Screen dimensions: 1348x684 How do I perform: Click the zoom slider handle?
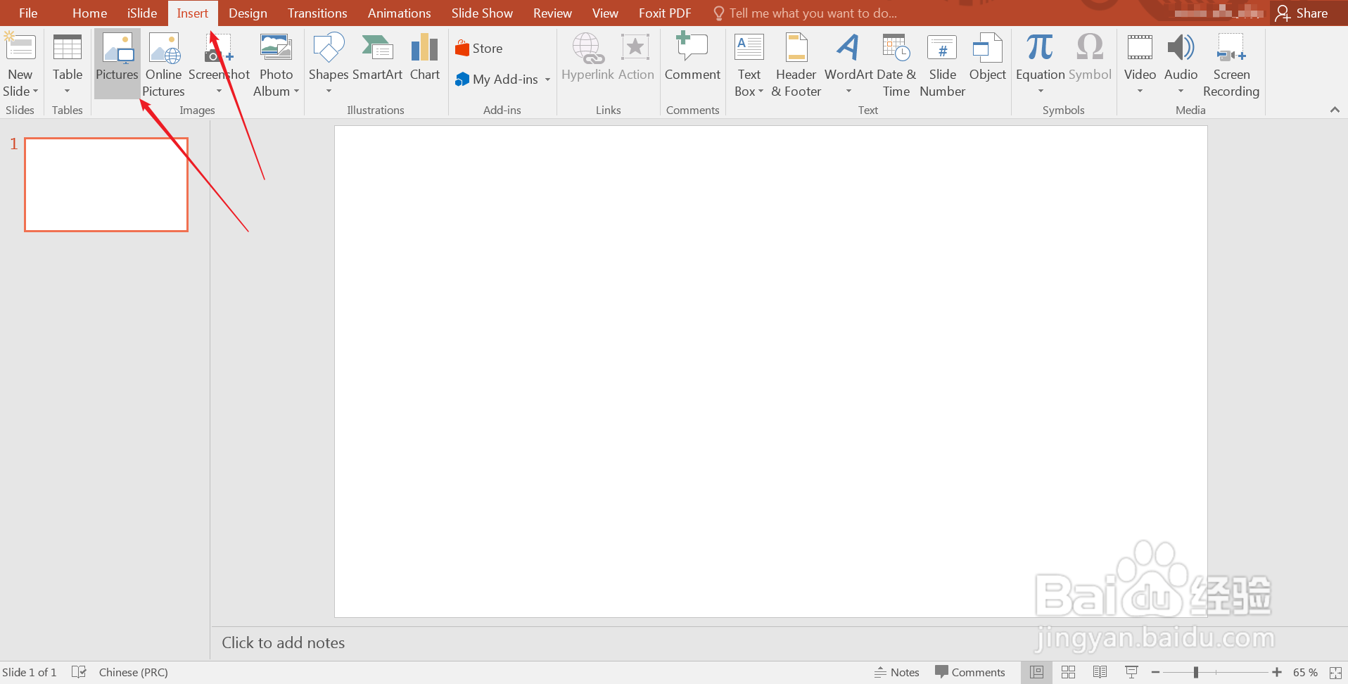pyautogui.click(x=1196, y=673)
